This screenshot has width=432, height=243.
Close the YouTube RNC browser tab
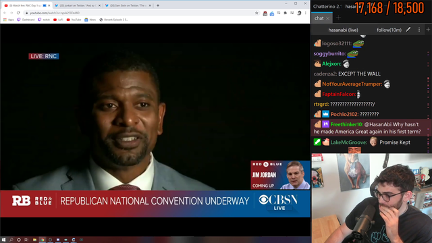pyautogui.click(x=49, y=5)
